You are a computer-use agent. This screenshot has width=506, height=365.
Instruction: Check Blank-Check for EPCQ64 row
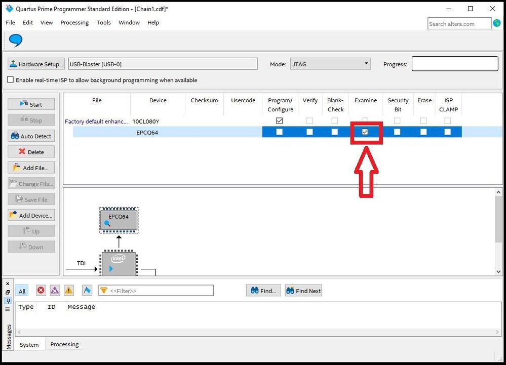[x=335, y=132]
